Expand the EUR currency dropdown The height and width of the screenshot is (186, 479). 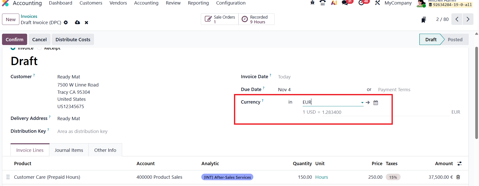(362, 103)
